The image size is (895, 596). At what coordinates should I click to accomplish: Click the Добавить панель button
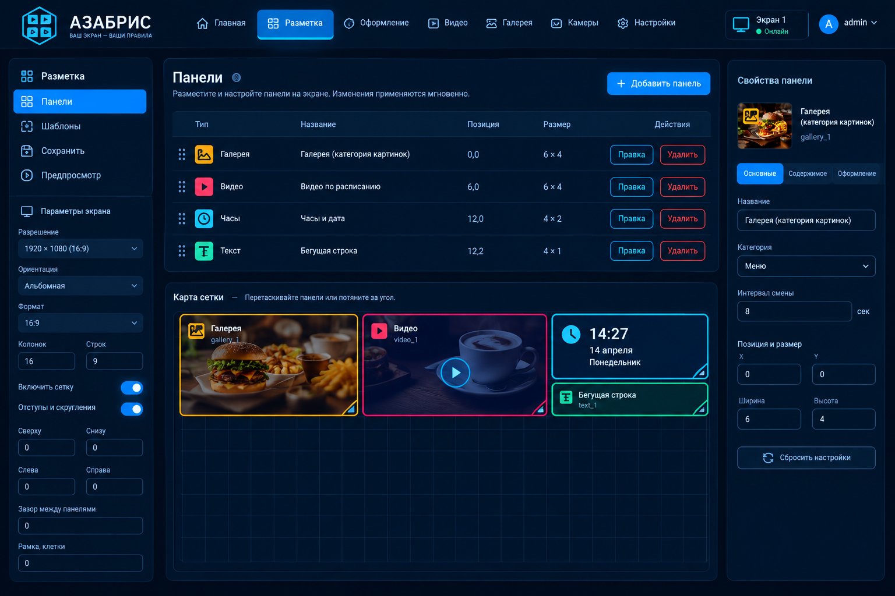(658, 83)
